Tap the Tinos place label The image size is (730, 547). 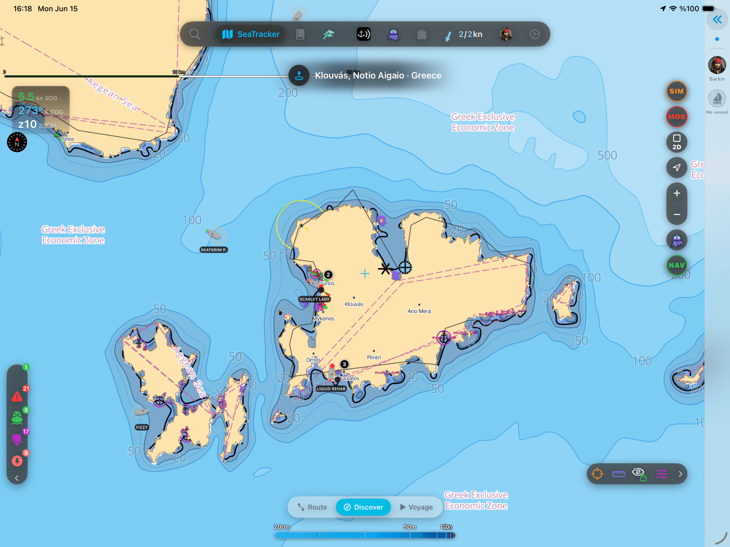click(x=68, y=139)
